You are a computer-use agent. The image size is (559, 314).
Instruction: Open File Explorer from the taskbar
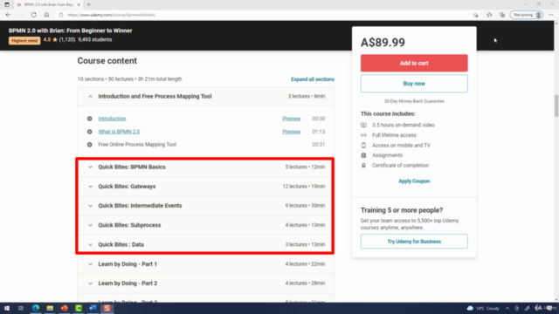(50, 308)
